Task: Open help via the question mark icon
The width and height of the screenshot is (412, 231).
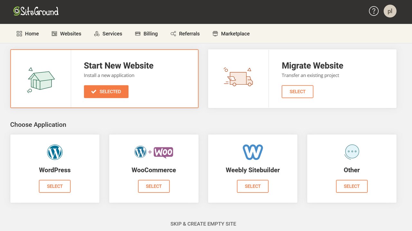Action: tap(374, 11)
